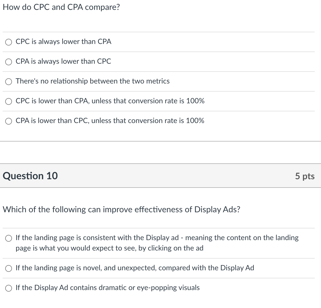321x308 pixels.
Task: Click the '5 pts' label
Action: pyautogui.click(x=305, y=176)
